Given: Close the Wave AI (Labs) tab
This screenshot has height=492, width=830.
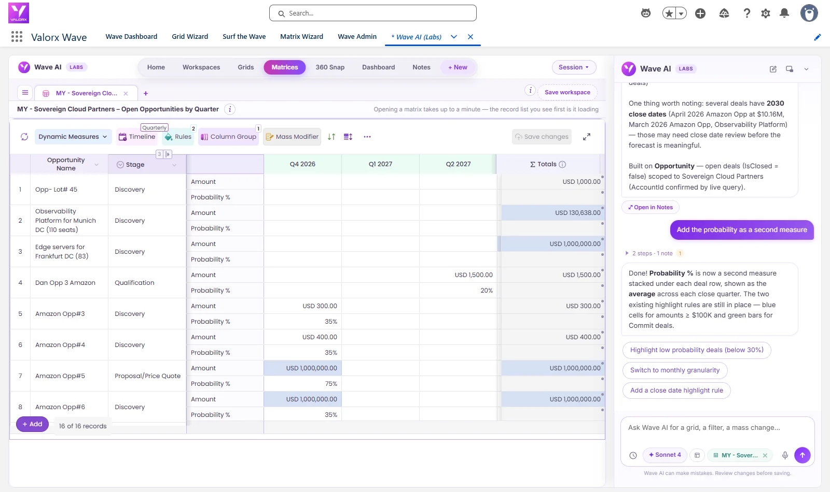Looking at the screenshot, I should pos(471,37).
